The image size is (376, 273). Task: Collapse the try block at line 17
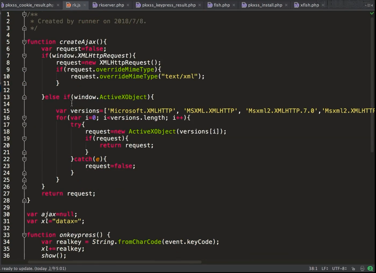pos(24,125)
